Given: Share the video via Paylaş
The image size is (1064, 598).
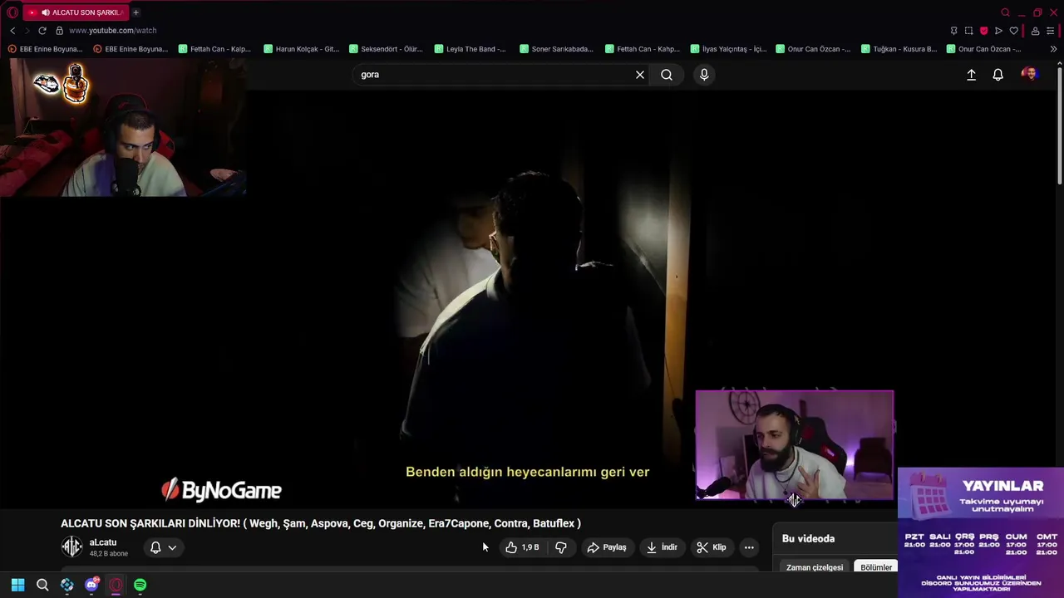Looking at the screenshot, I should pos(607,547).
